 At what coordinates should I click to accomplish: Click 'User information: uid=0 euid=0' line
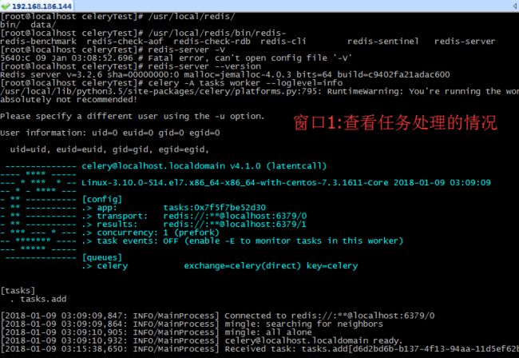110,133
